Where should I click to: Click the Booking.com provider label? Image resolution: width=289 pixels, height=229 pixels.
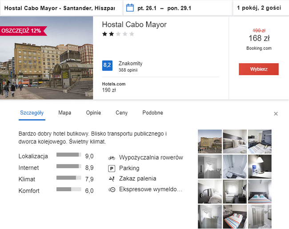tap(259, 48)
